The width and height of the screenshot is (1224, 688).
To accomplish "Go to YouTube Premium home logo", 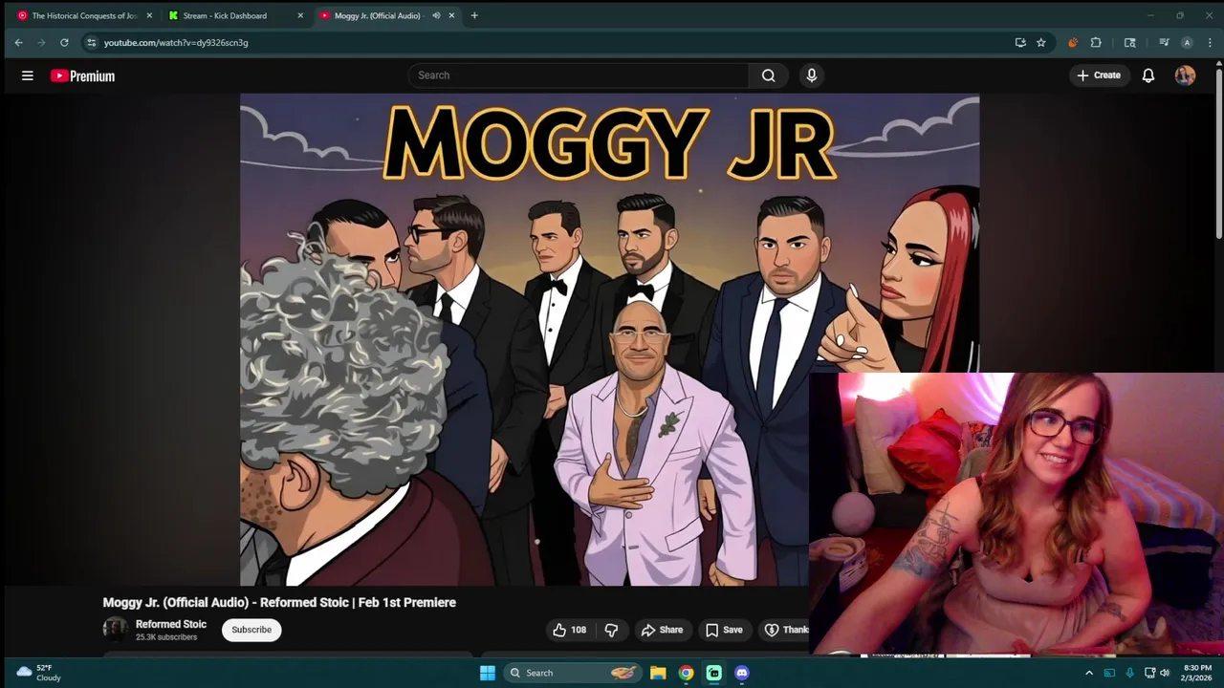I will pos(82,75).
